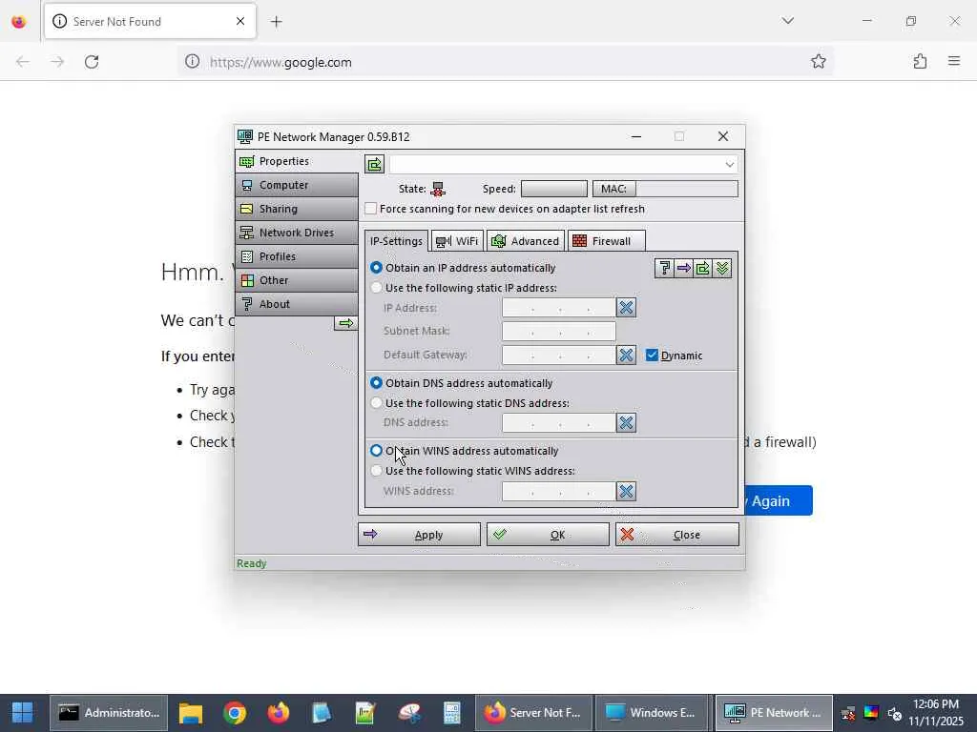Click the site information icon in address bar
Screen dimensions: 977x732
(193, 62)
